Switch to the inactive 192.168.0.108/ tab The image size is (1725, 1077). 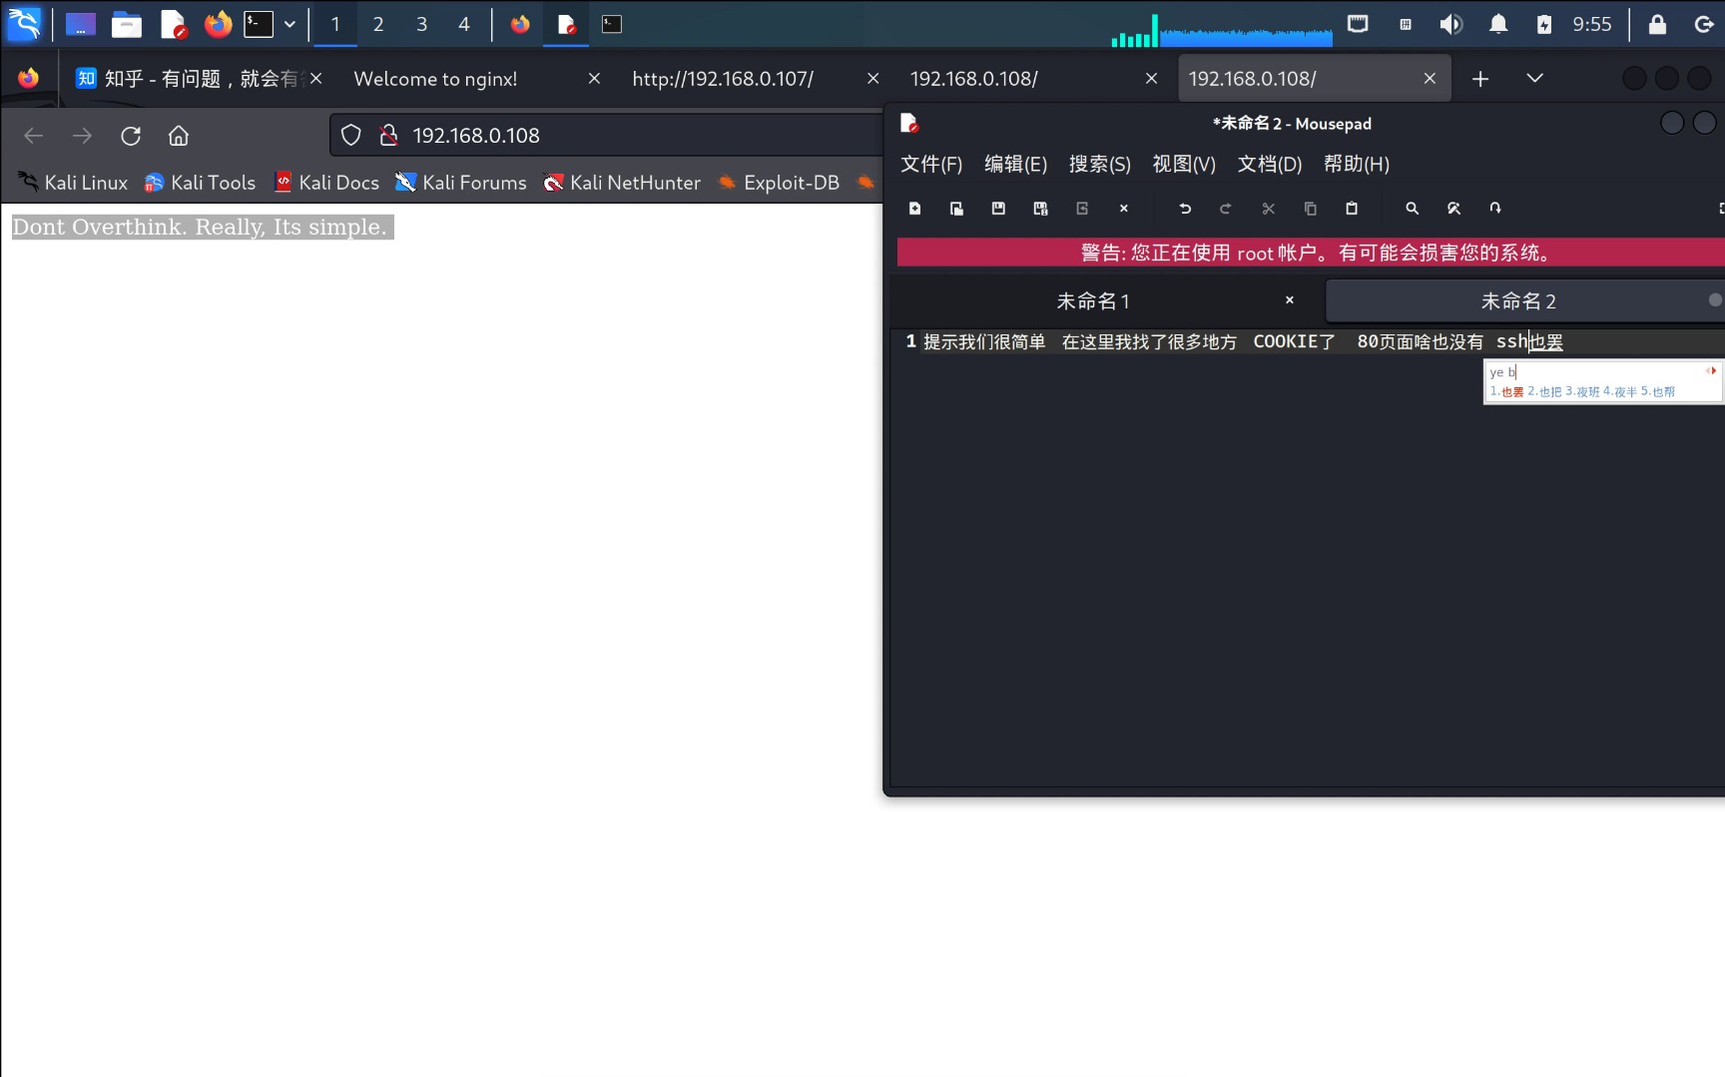pos(974,79)
